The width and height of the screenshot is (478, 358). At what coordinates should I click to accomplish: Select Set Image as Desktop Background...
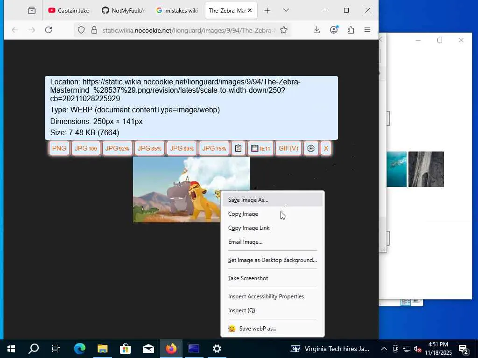click(272, 260)
